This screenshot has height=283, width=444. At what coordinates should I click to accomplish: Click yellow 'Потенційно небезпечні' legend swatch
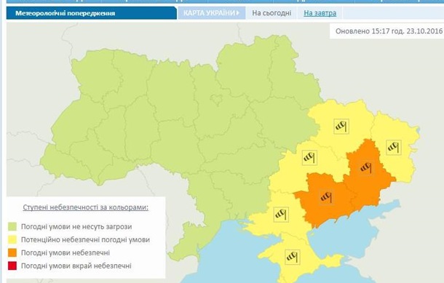(x=12, y=239)
